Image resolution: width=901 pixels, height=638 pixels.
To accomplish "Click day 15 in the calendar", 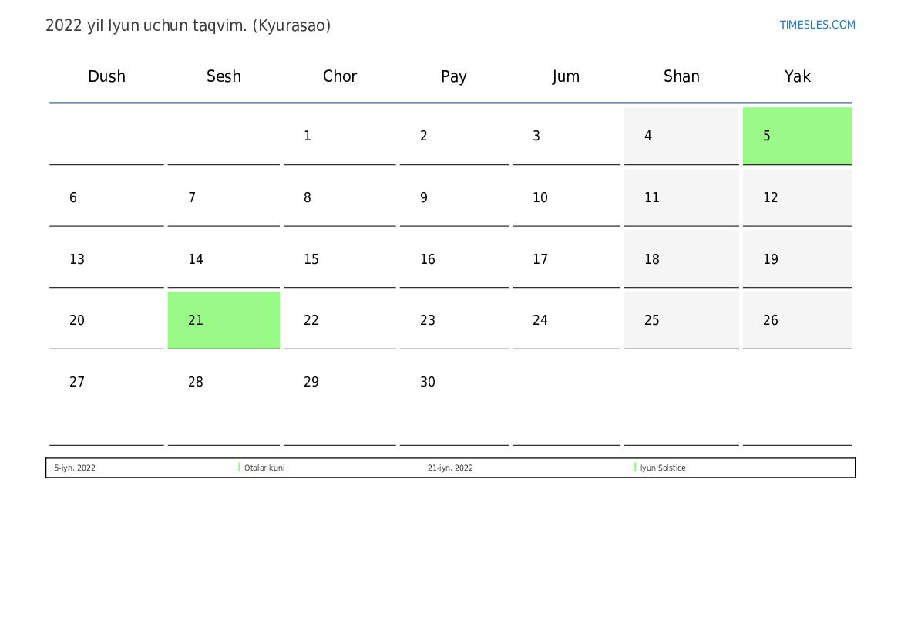I will [x=340, y=259].
